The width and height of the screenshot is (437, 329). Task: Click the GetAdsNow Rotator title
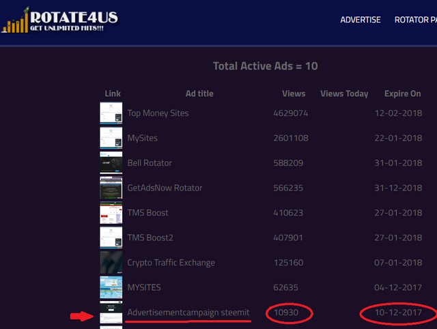pos(165,188)
